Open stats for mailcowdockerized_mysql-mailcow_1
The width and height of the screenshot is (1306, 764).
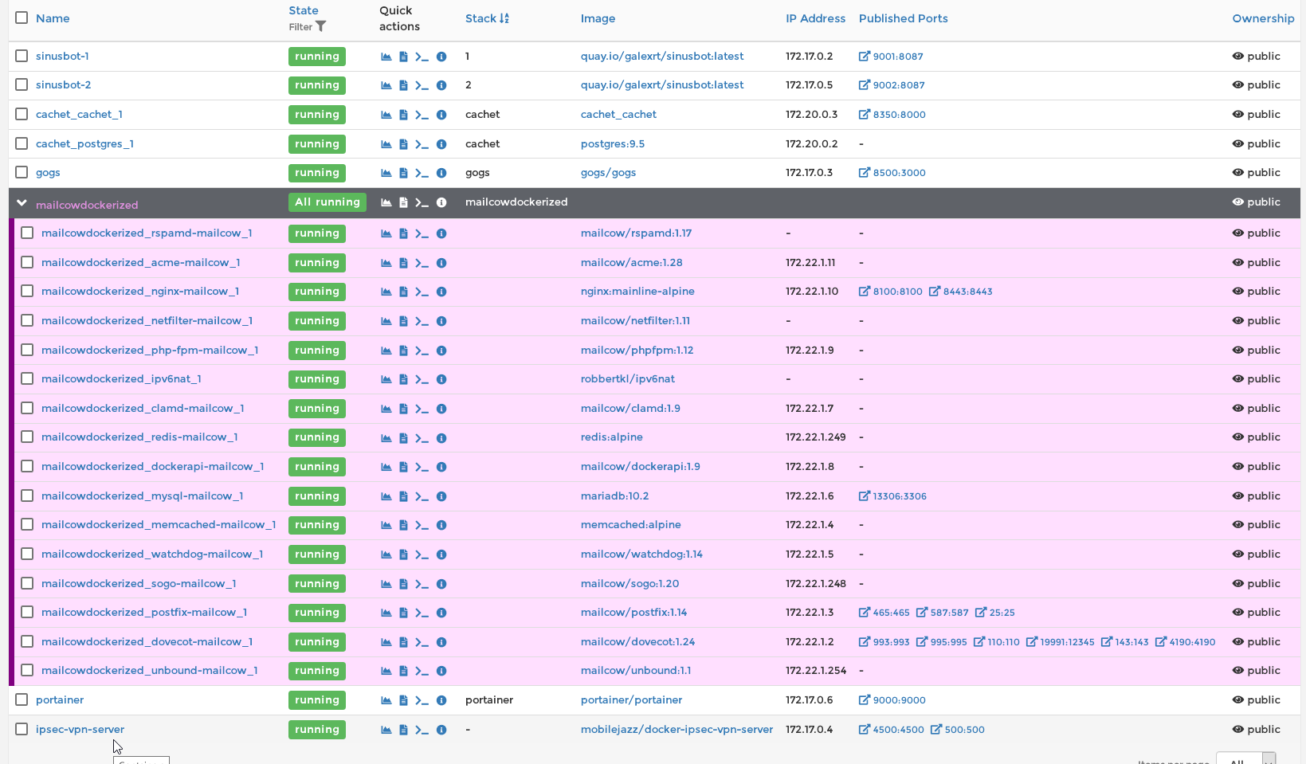pos(385,496)
